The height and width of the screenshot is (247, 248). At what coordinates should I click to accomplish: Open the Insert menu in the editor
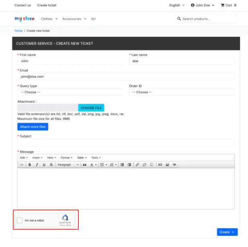coord(37,157)
